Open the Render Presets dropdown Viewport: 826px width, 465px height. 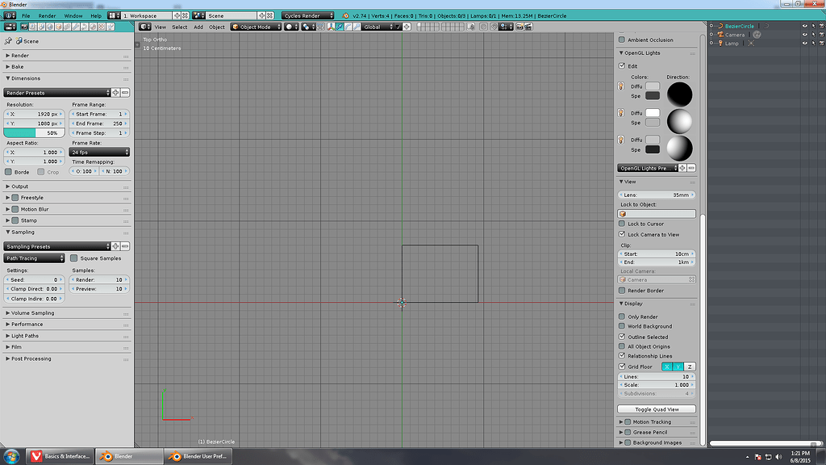click(x=57, y=93)
